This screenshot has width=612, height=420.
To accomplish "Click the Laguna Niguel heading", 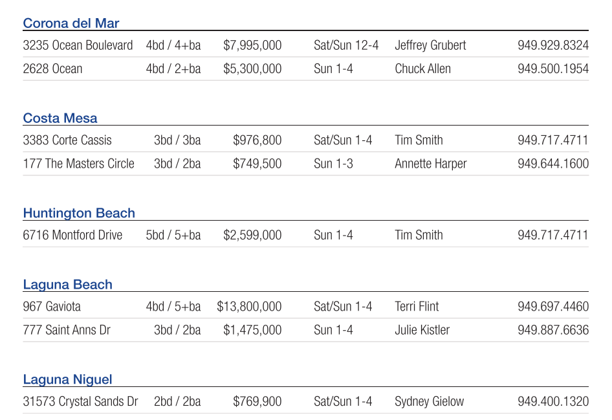I will pyautogui.click(x=67, y=379).
